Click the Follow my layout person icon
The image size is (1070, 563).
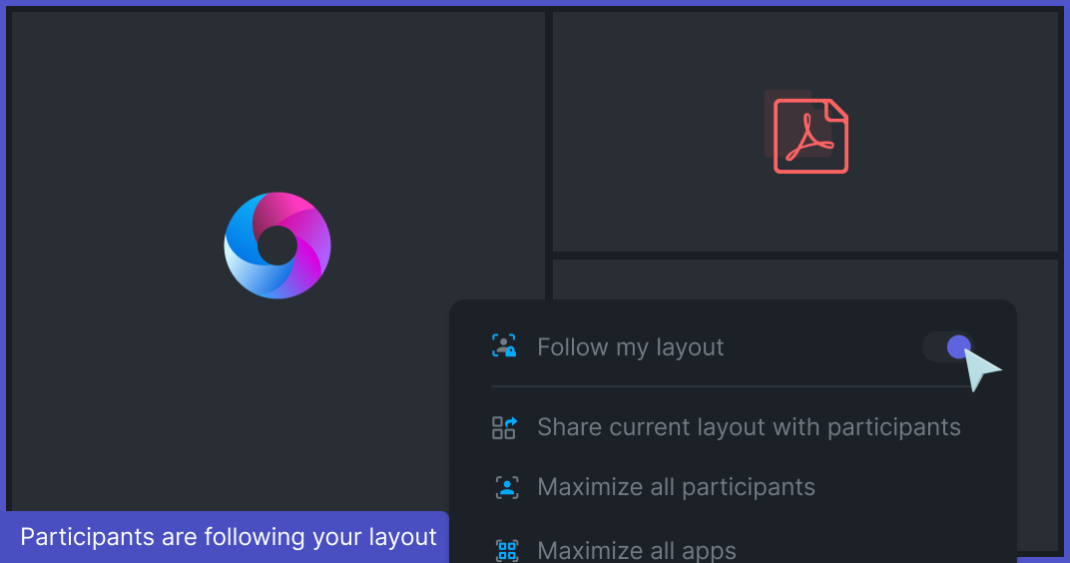click(x=504, y=346)
